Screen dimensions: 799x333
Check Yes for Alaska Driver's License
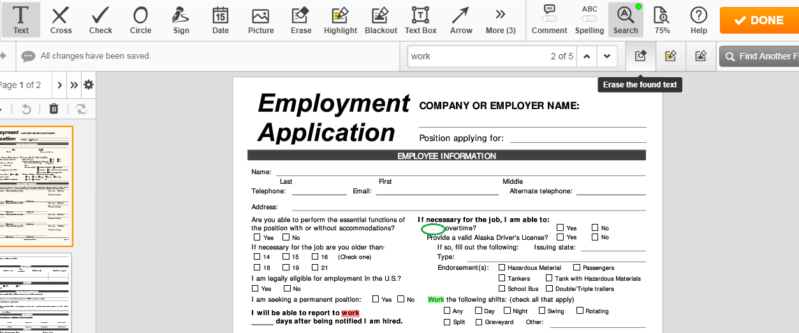point(560,237)
